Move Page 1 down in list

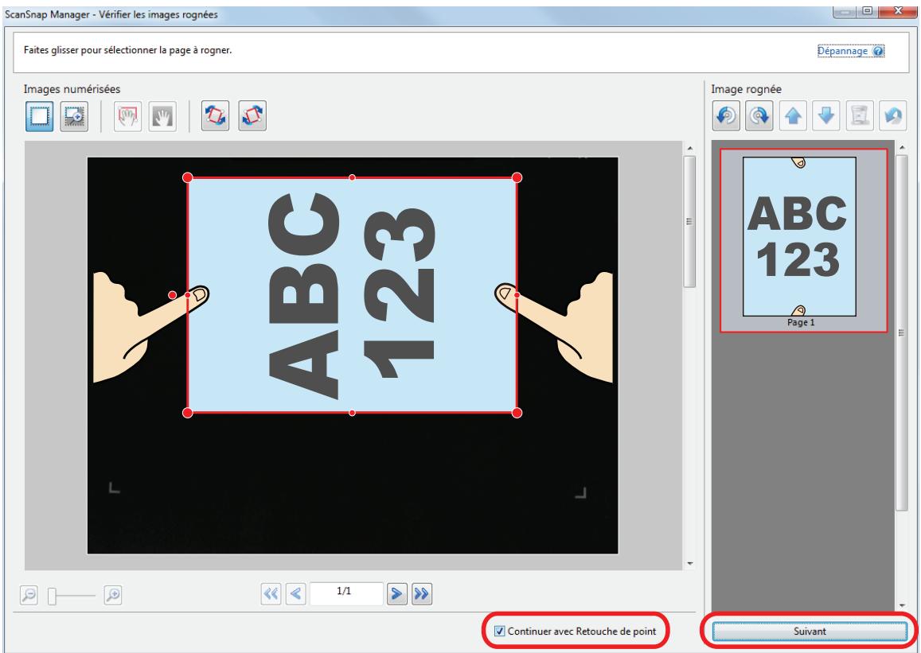point(826,116)
